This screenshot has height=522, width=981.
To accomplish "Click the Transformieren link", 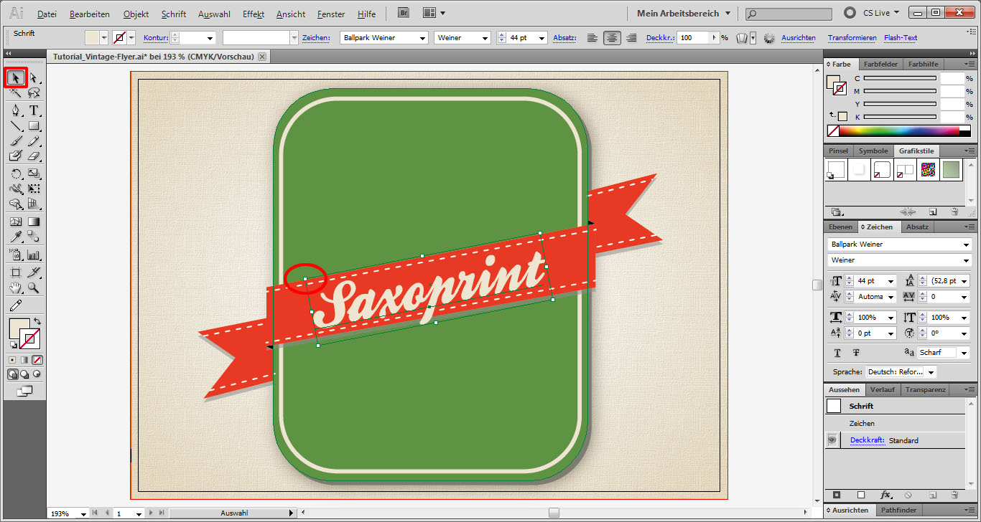I will point(852,38).
